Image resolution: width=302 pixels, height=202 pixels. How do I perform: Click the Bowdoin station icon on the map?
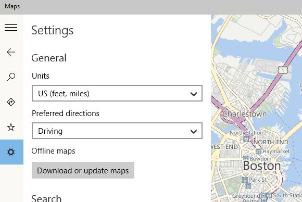[246, 158]
